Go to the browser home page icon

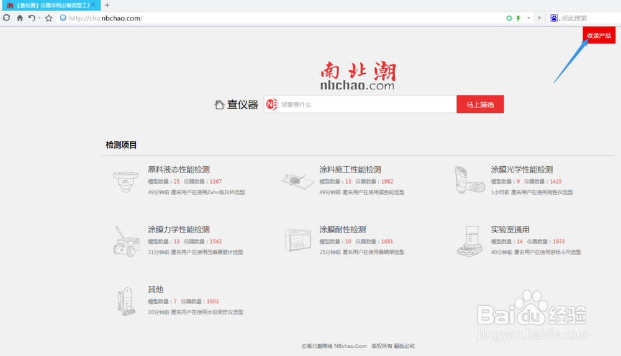pos(20,18)
